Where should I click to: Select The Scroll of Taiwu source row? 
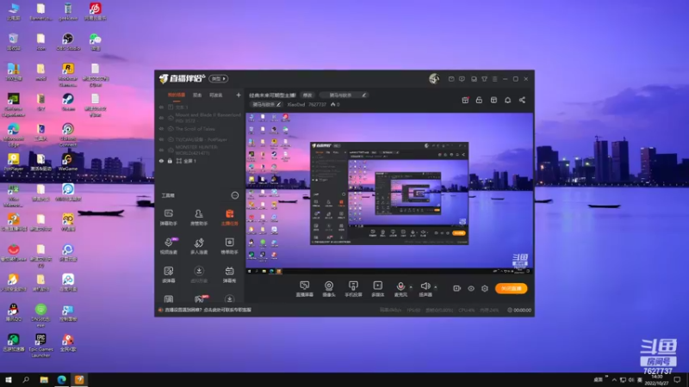pyautogui.click(x=200, y=129)
